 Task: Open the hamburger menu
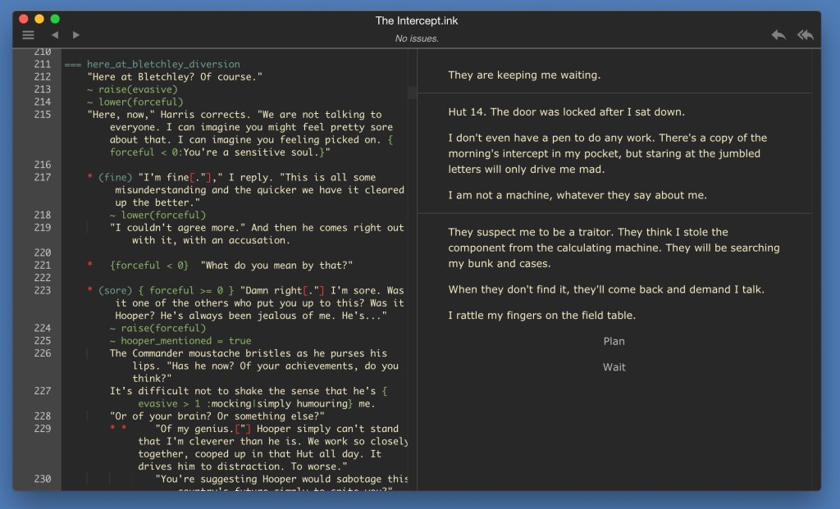[x=28, y=34]
